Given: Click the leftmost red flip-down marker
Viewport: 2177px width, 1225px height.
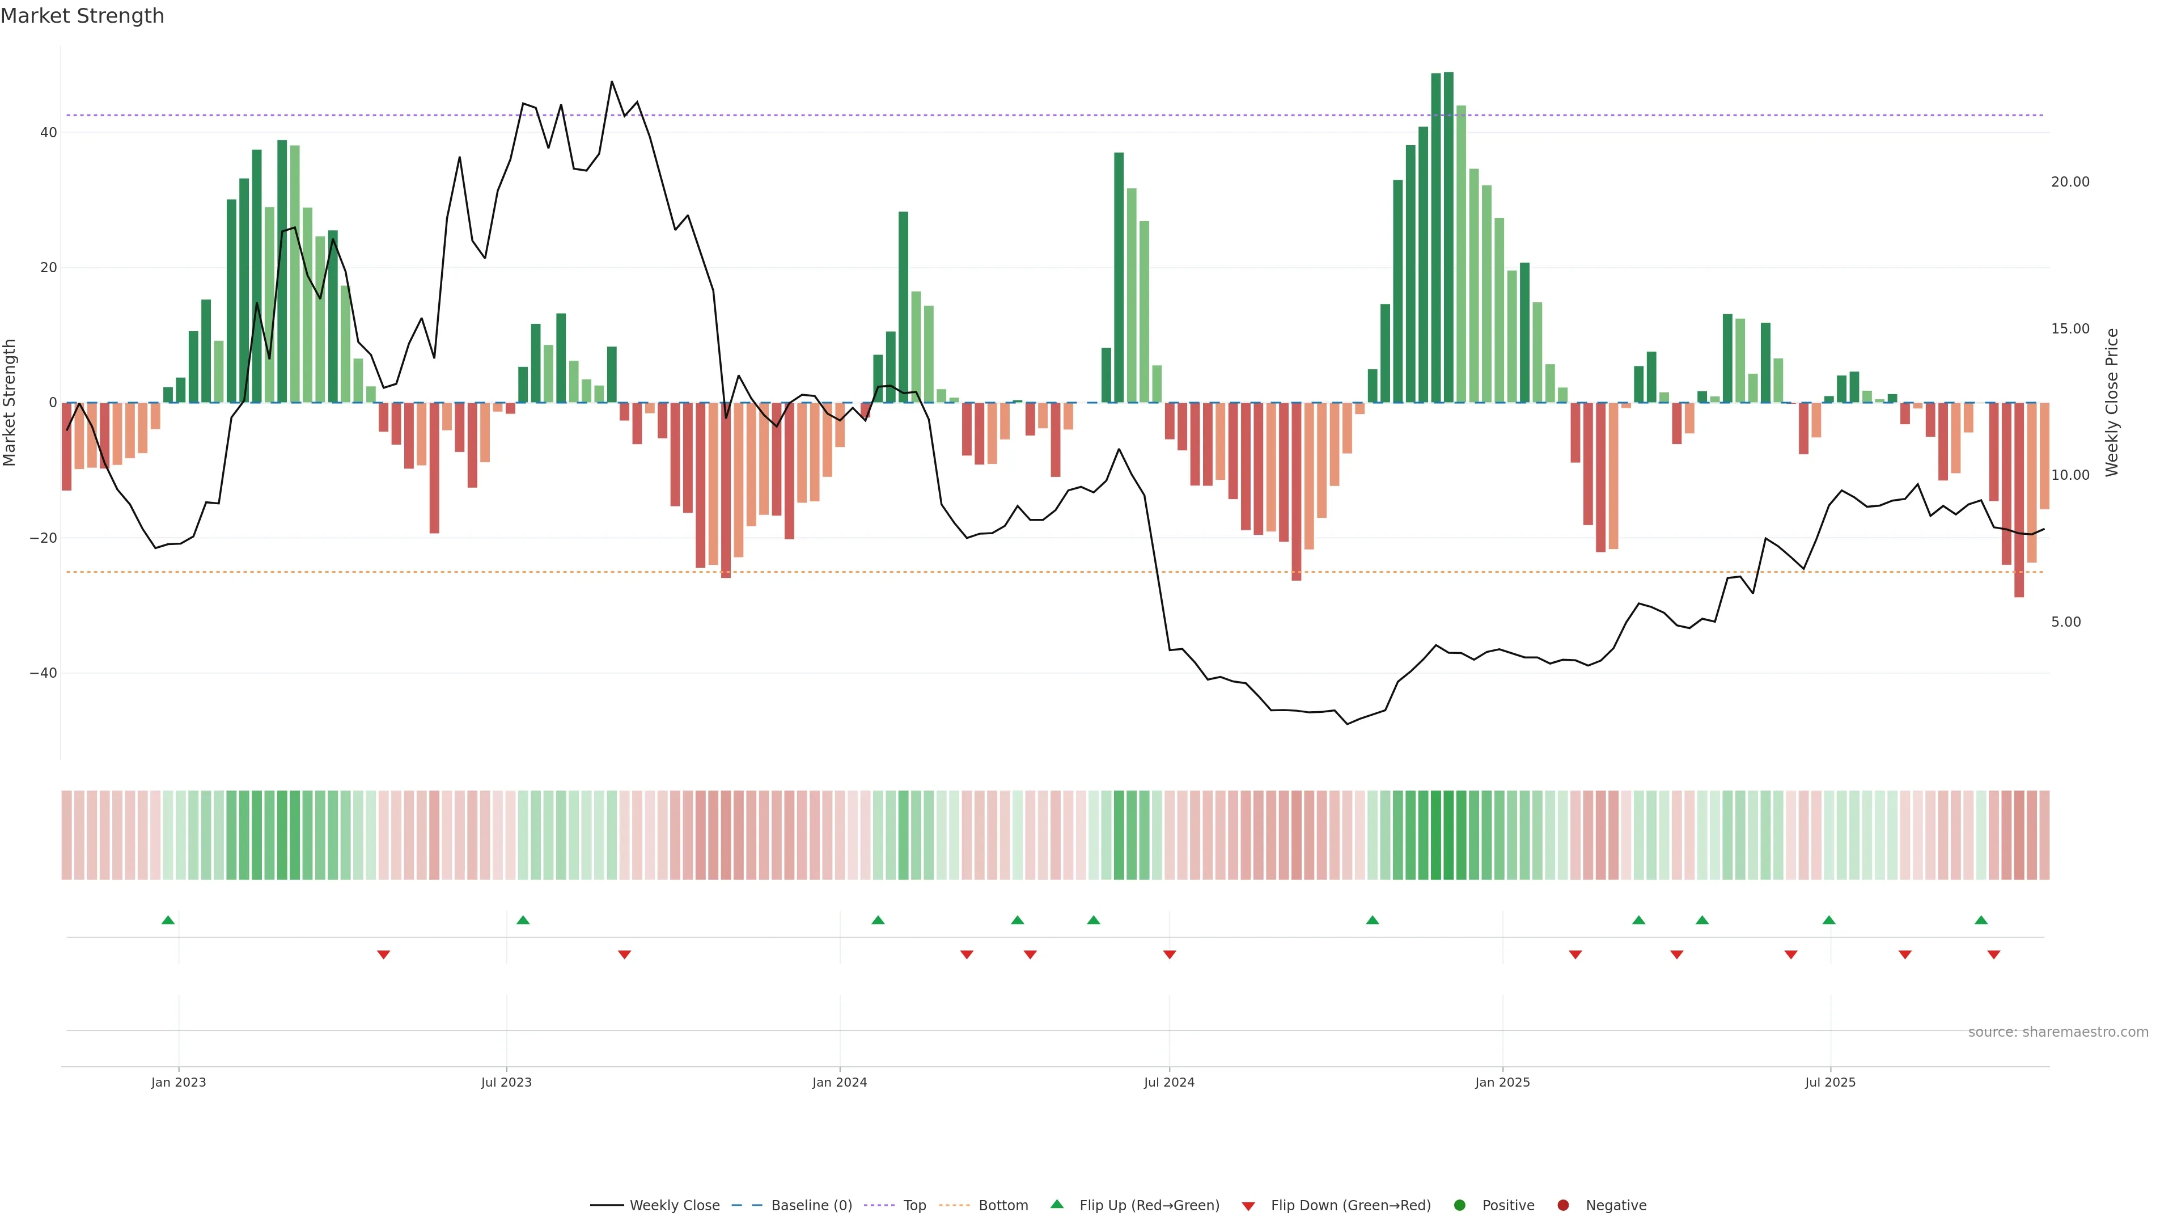Looking at the screenshot, I should (x=384, y=954).
